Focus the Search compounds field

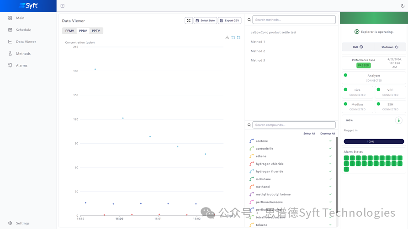click(x=294, y=125)
